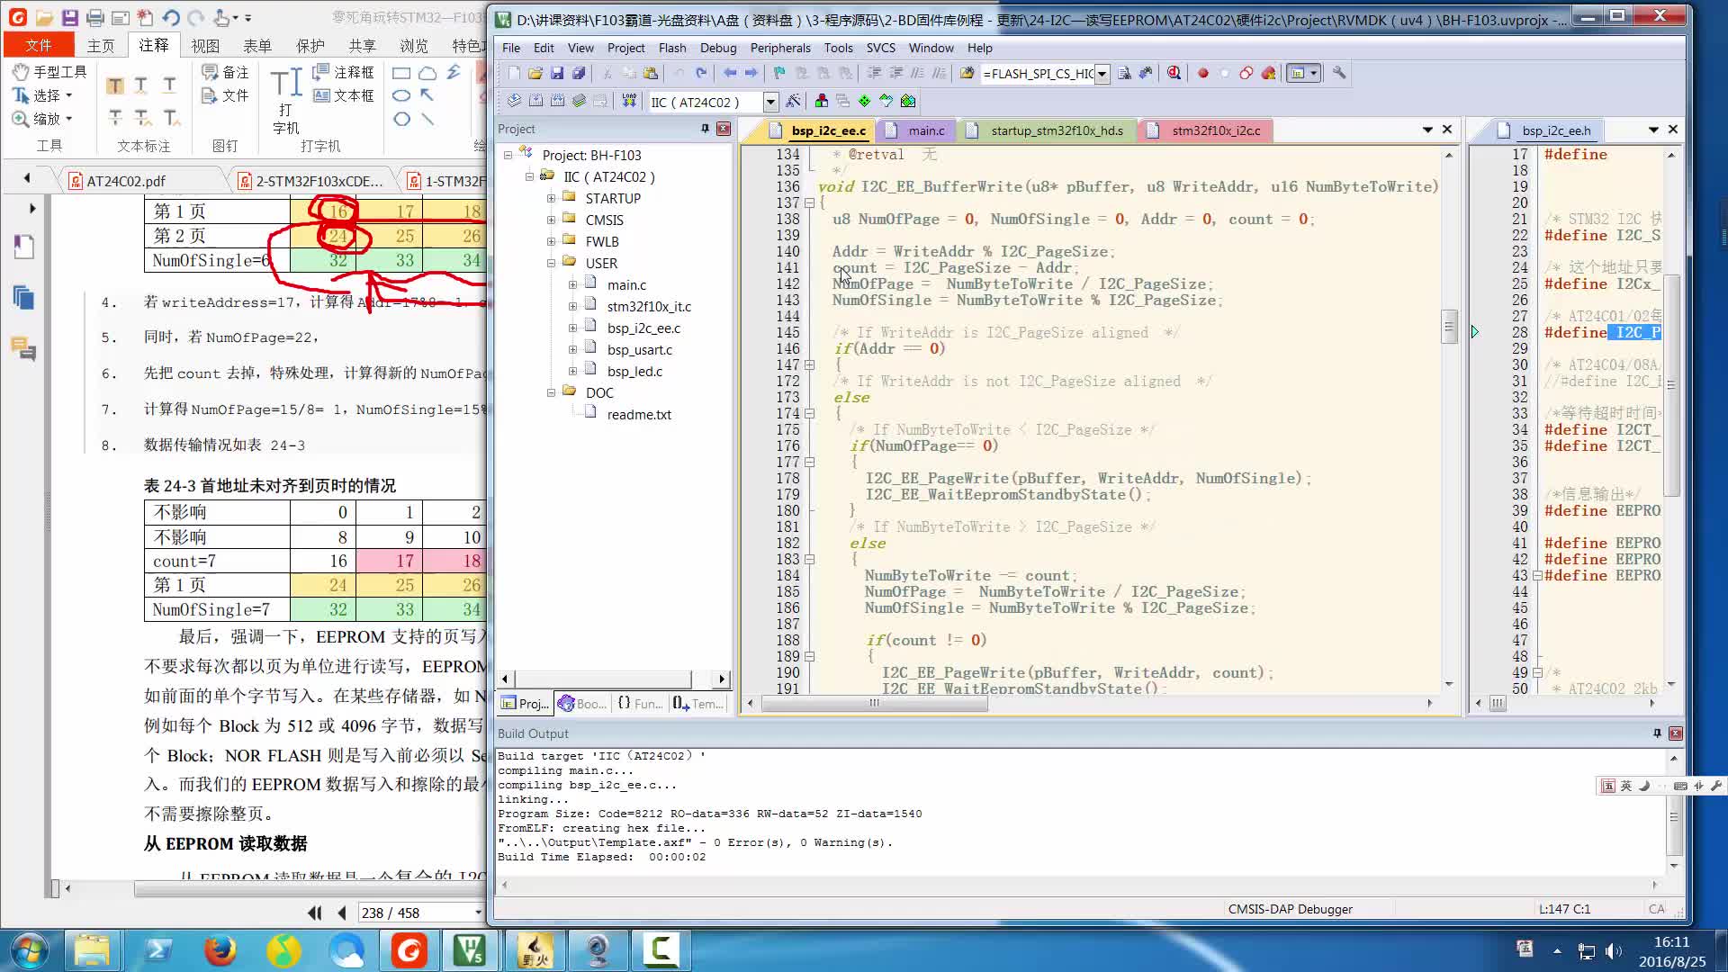The height and width of the screenshot is (972, 1728).
Task: Create a new file in Keil toolbar
Action: point(514,73)
